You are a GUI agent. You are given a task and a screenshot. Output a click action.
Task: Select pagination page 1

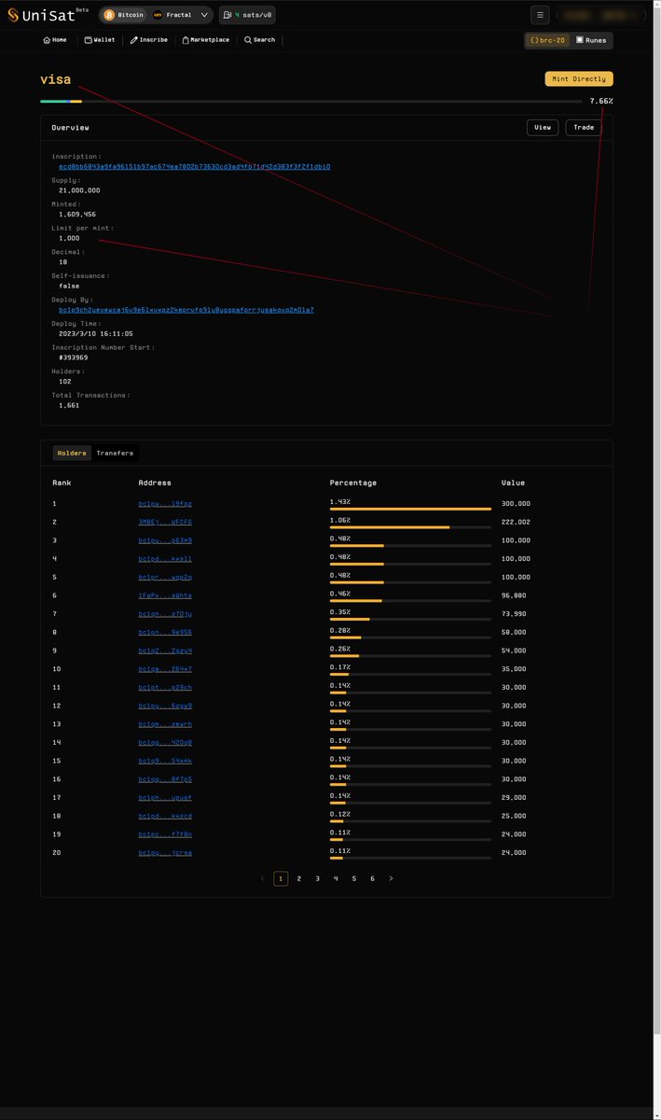pyautogui.click(x=281, y=878)
